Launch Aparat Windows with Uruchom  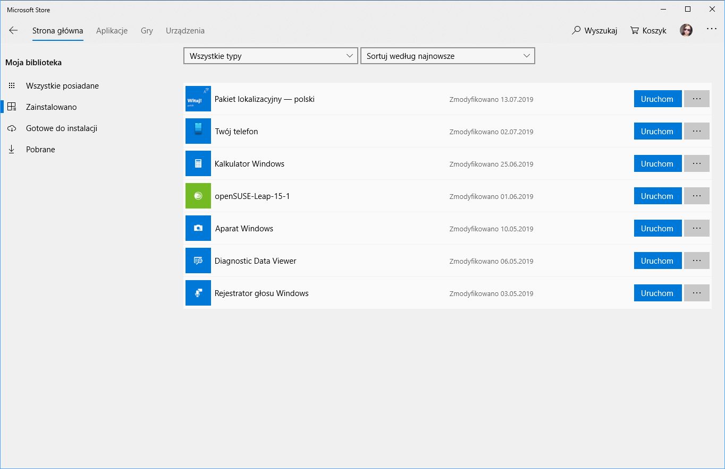tap(657, 228)
